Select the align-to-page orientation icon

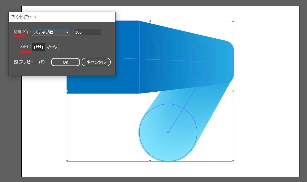[38, 47]
